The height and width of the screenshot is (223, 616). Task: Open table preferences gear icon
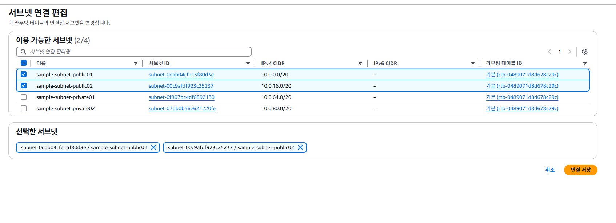click(584, 52)
